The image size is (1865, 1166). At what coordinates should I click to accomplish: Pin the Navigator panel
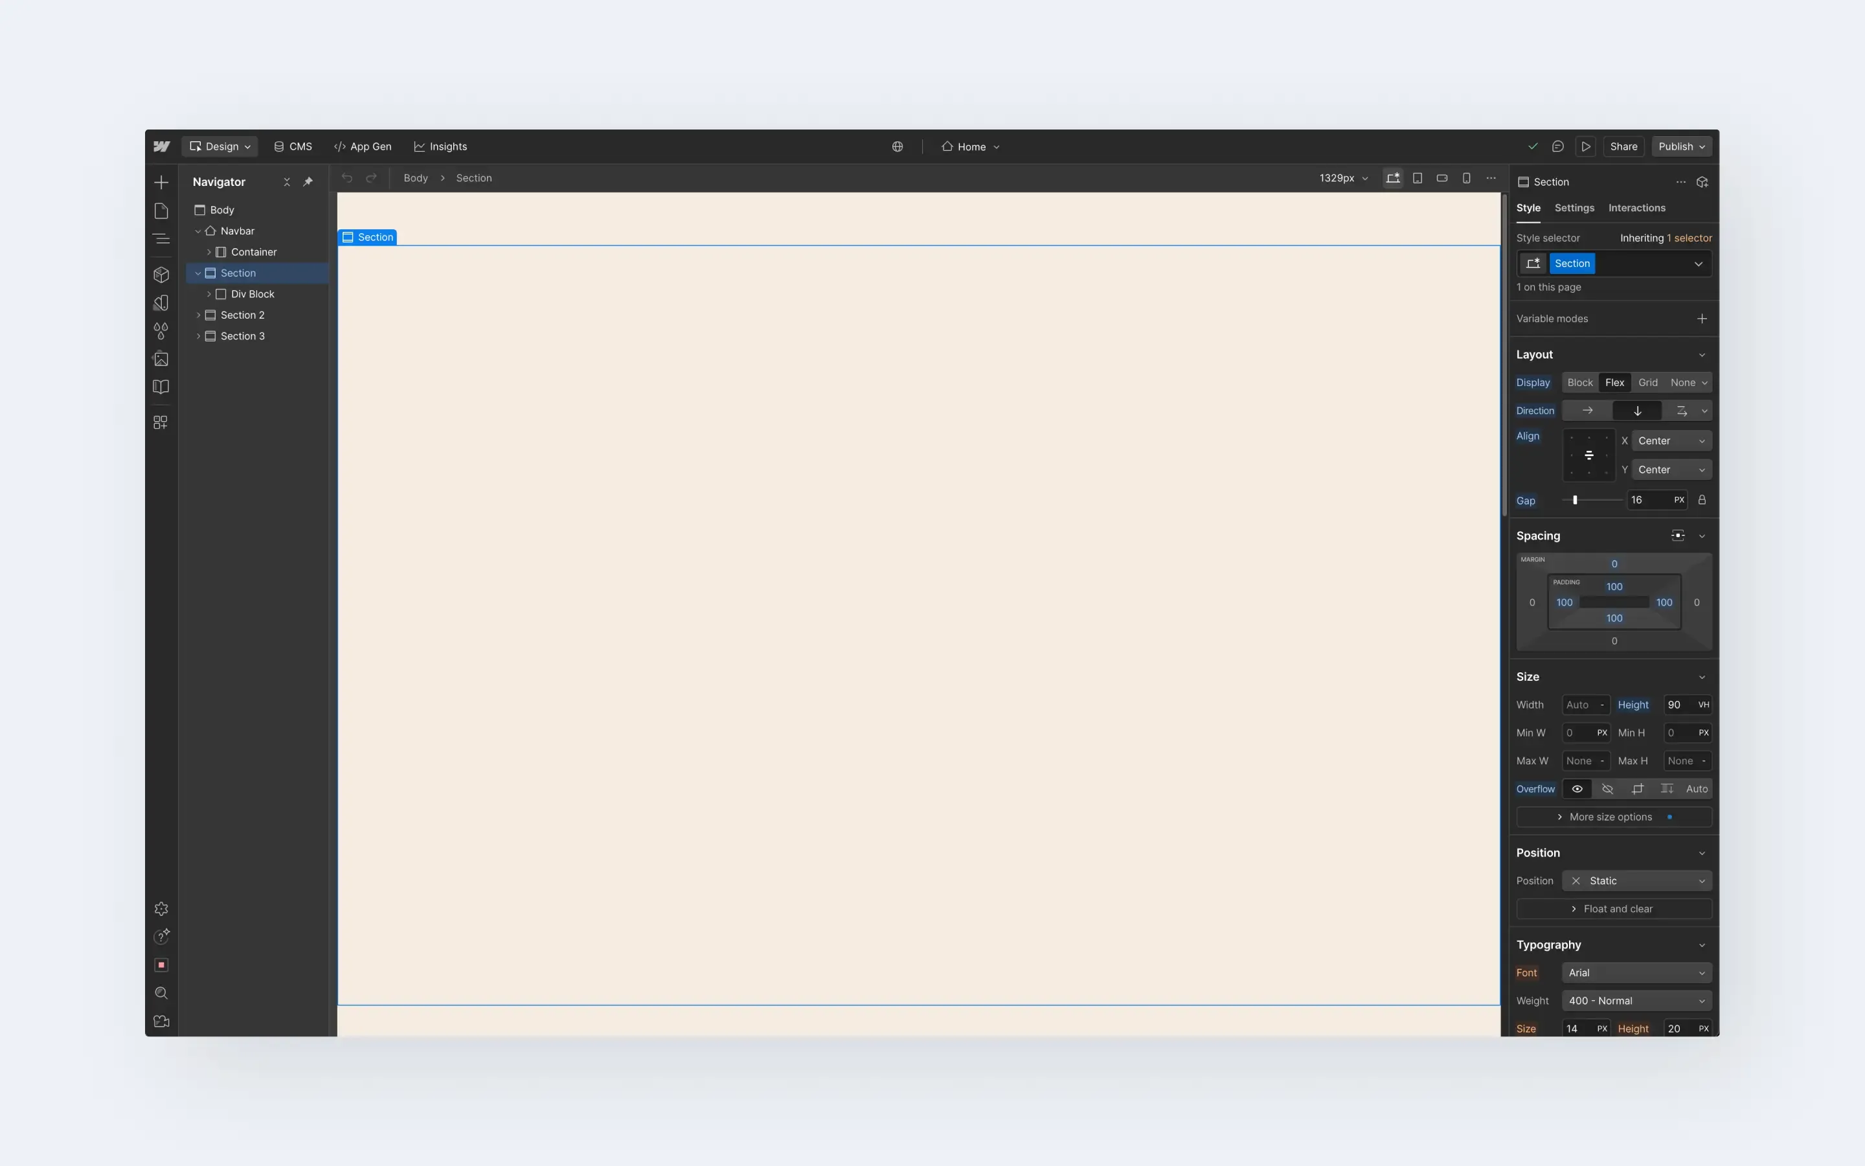click(308, 182)
